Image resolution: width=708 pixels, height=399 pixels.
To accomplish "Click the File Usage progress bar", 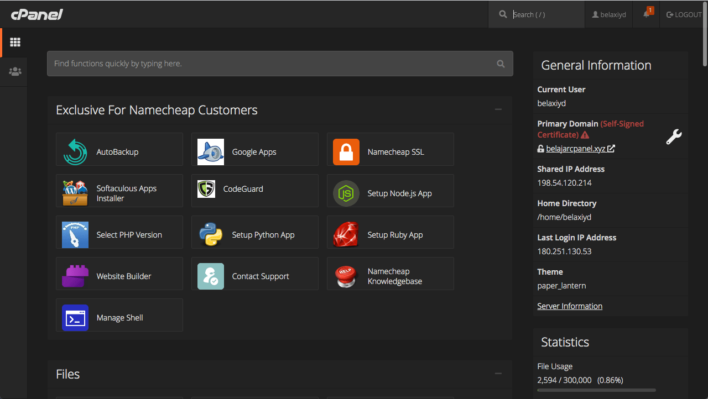I will (x=596, y=389).
